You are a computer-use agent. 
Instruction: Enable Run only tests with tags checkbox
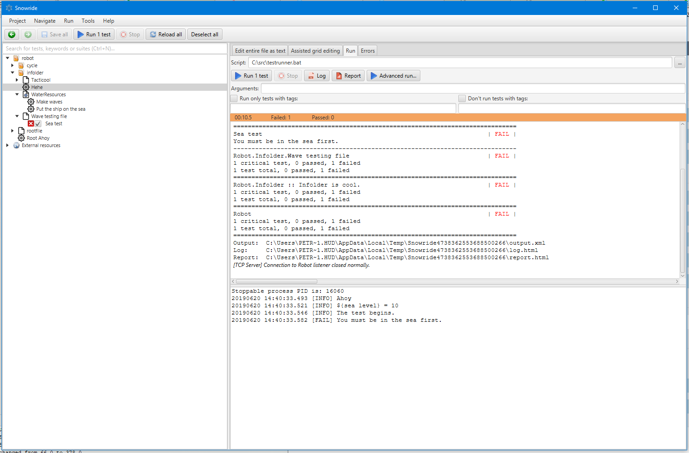[x=234, y=98]
